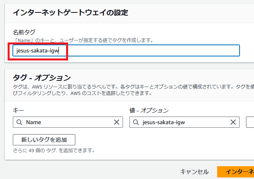Click search icon in key field
This screenshot has height=179, width=254.
pos(19,122)
